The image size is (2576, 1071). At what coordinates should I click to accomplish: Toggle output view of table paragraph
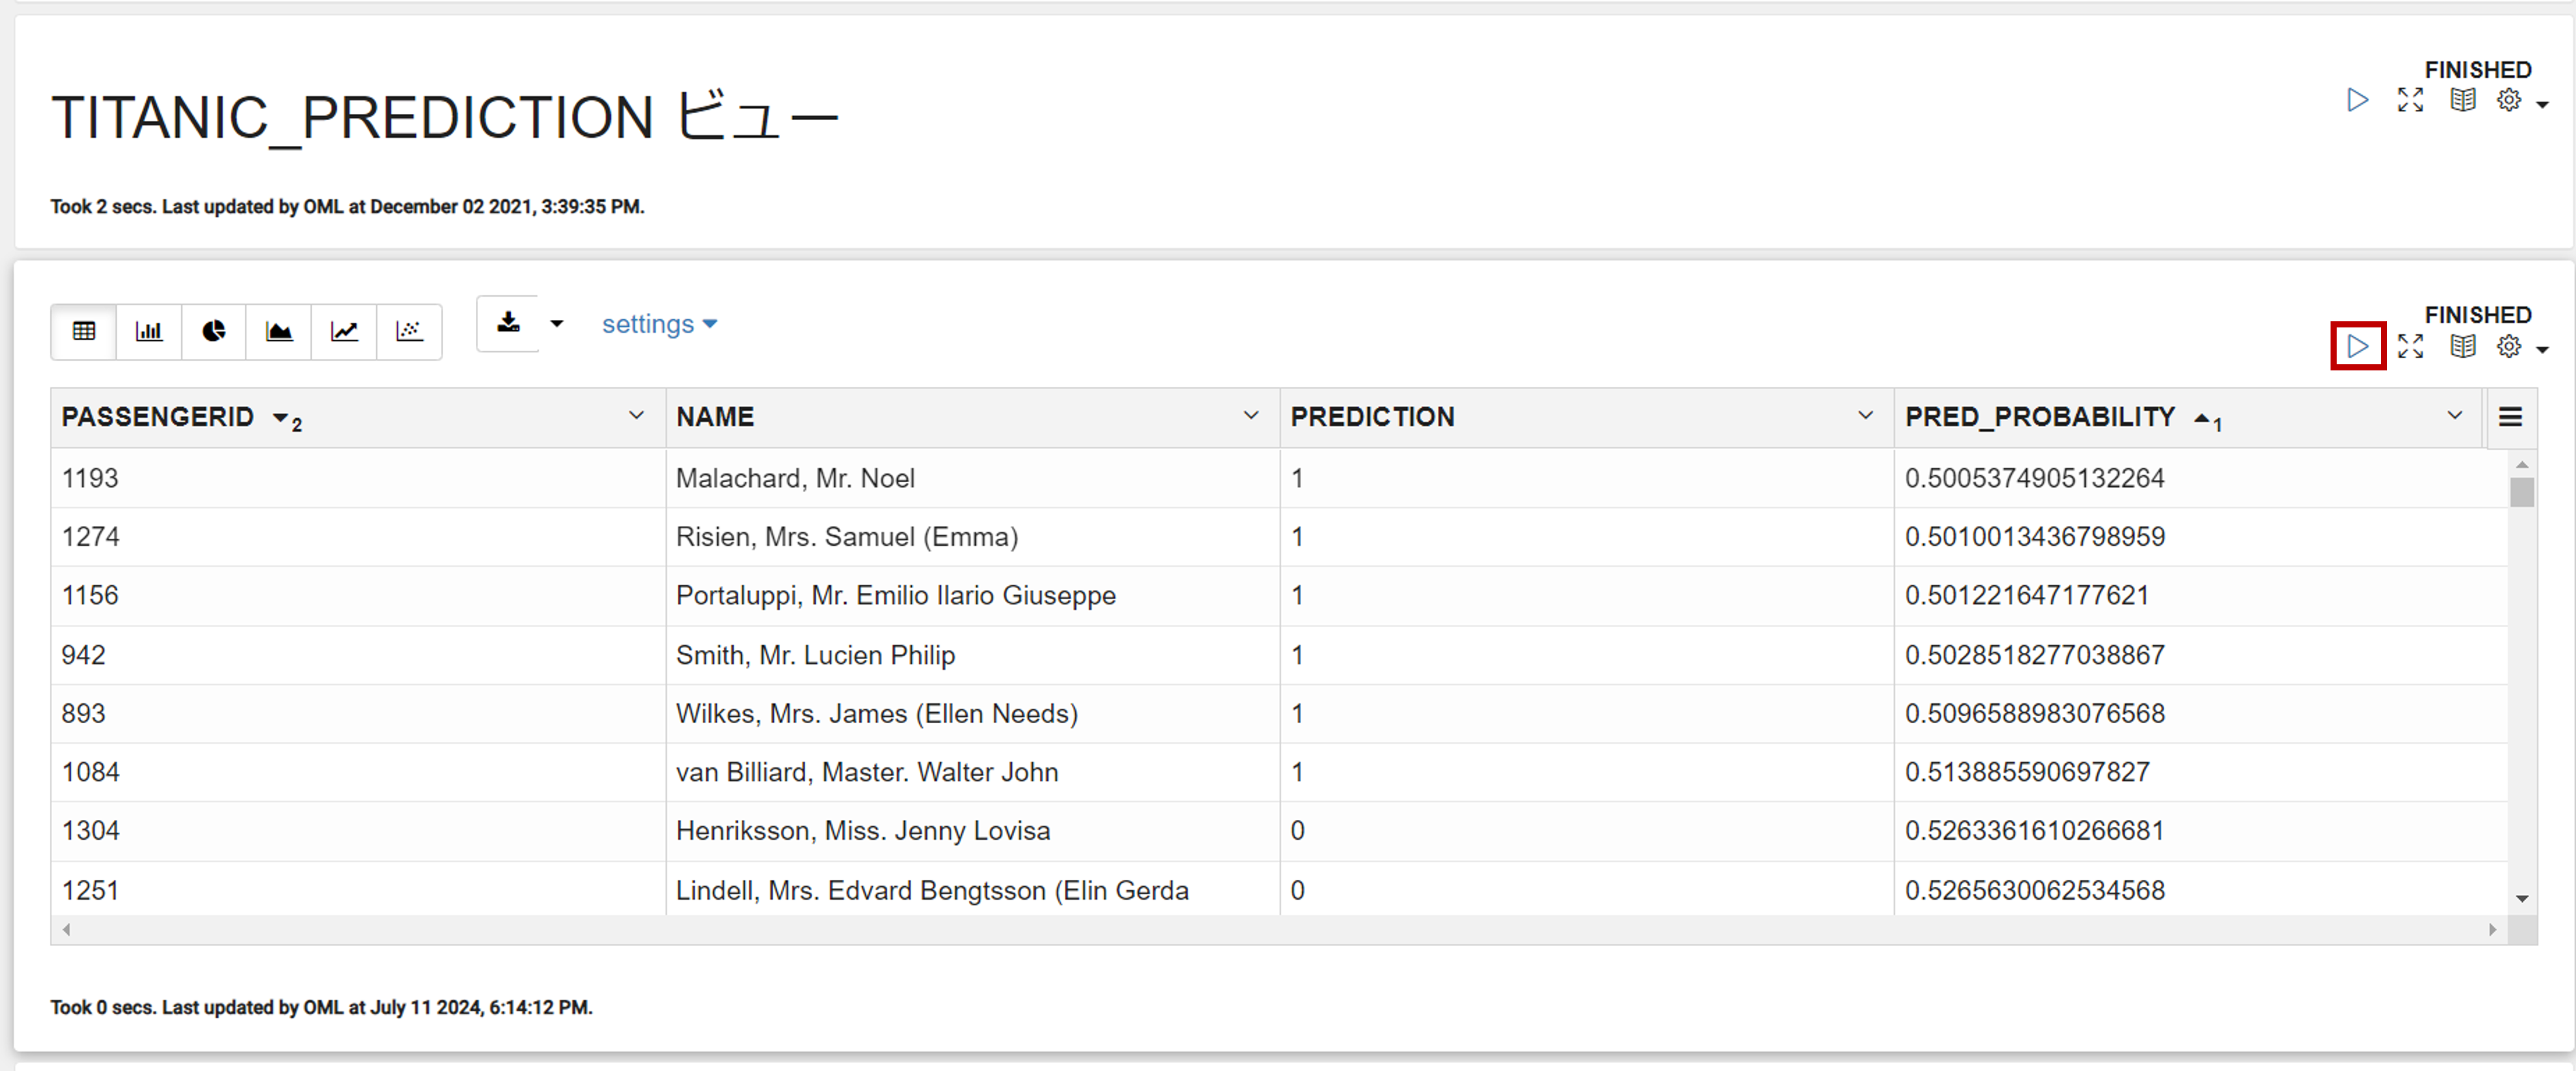(x=2463, y=347)
